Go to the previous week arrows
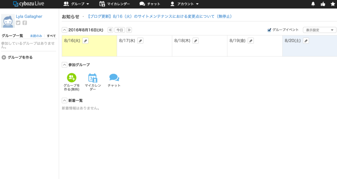 point(110,30)
